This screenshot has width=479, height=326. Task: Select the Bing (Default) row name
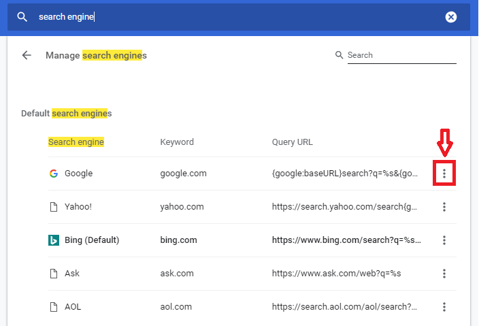click(92, 240)
